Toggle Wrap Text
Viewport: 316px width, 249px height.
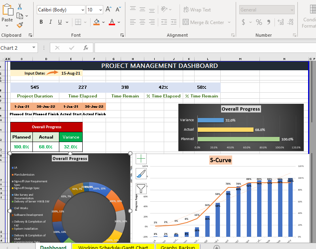(x=197, y=9)
